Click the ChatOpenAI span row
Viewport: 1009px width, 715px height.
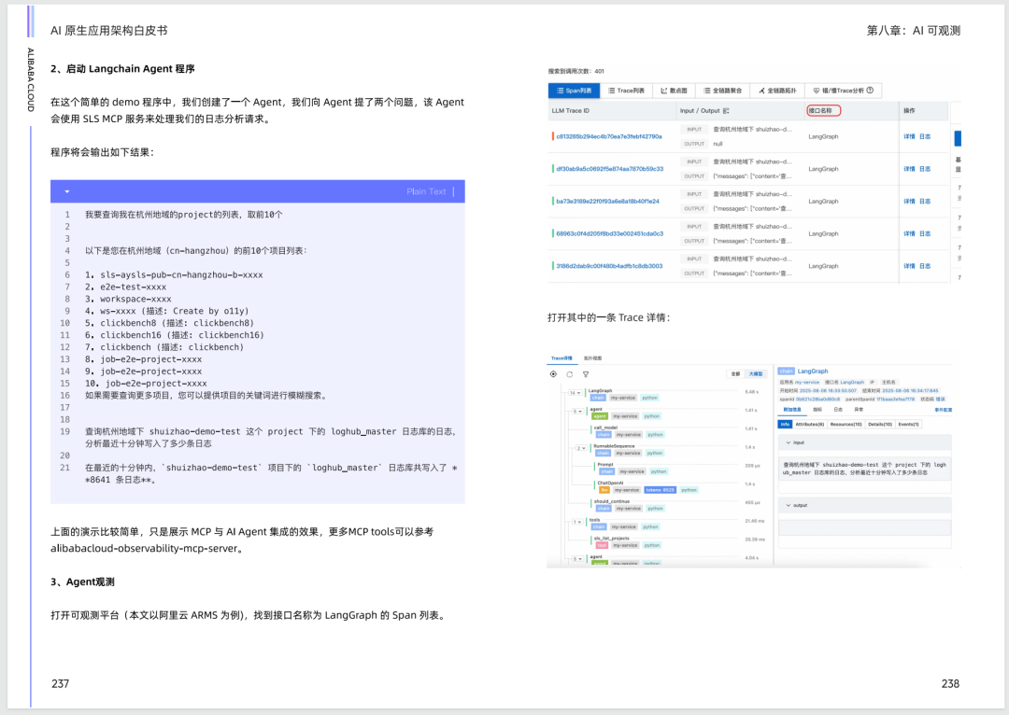679,486
